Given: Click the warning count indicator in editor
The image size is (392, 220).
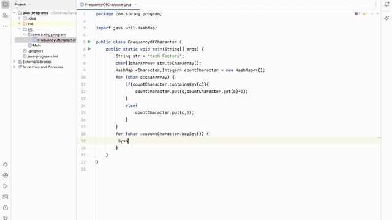Looking at the screenshot, I should pyautogui.click(x=365, y=13).
